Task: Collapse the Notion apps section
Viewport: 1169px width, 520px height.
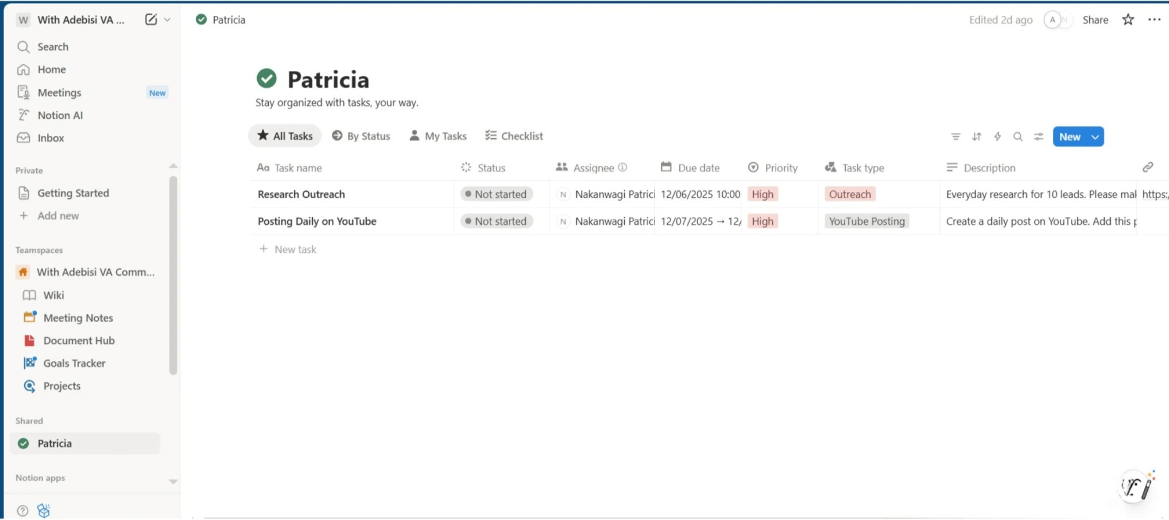Action: (x=173, y=481)
